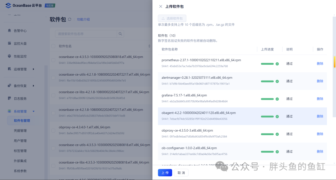Image resolution: width=336 pixels, height=180 pixels.
Task: Click the green check icon for prometheus-2.37.1
Action: click(277, 64)
